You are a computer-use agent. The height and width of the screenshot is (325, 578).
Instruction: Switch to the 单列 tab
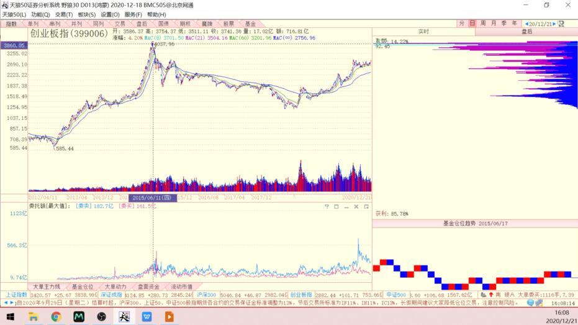[33, 24]
